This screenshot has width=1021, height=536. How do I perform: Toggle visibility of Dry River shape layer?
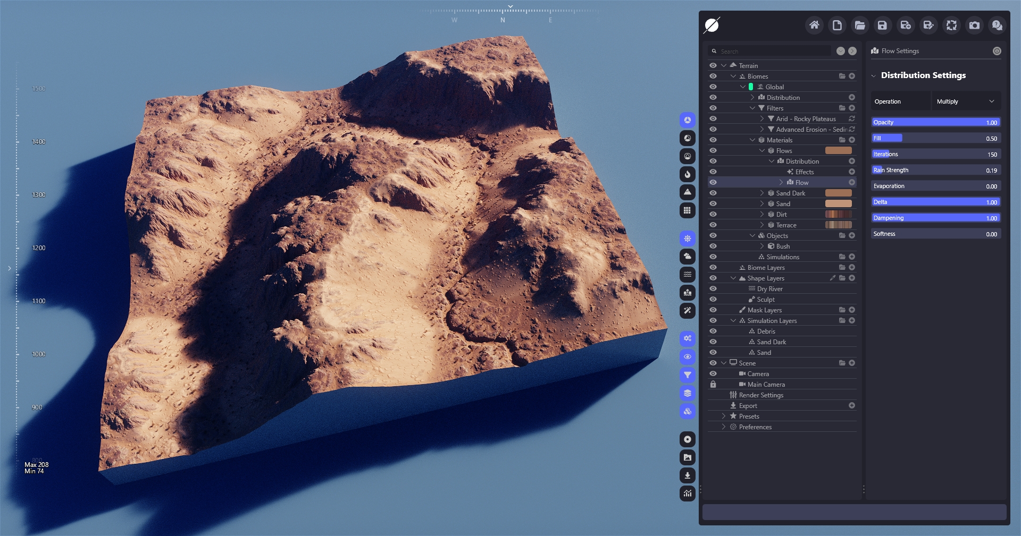click(713, 289)
